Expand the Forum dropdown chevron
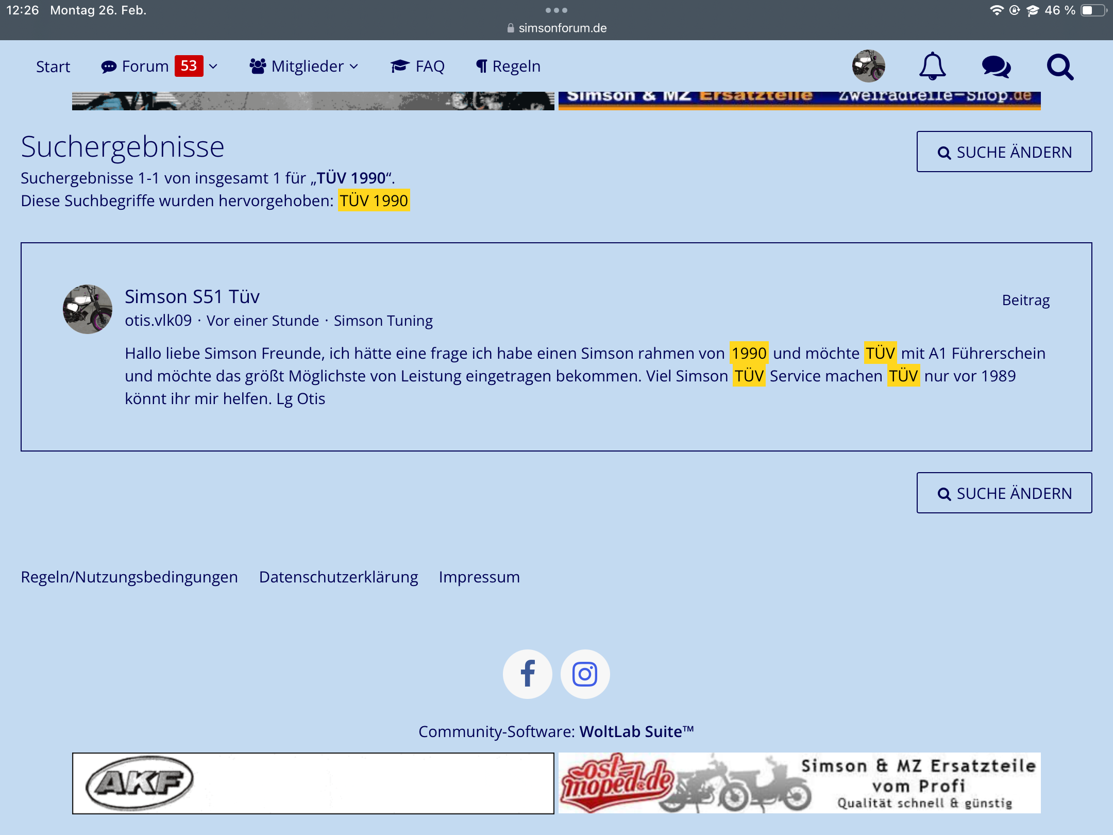The image size is (1113, 835). point(213,66)
